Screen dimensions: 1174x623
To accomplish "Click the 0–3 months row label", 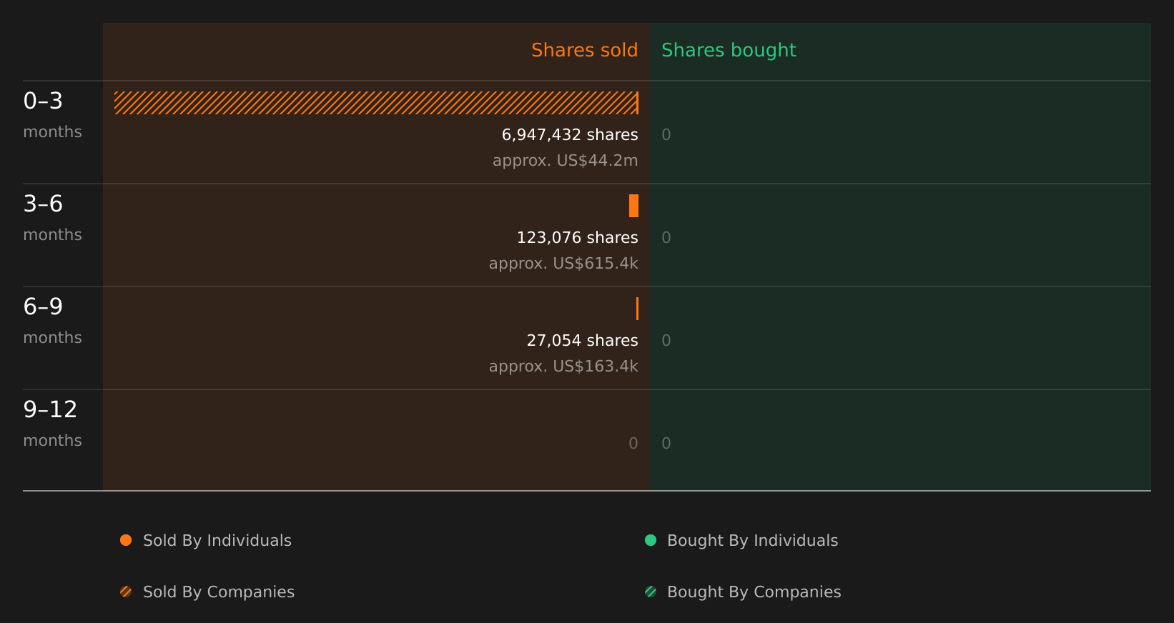I will coord(52,115).
